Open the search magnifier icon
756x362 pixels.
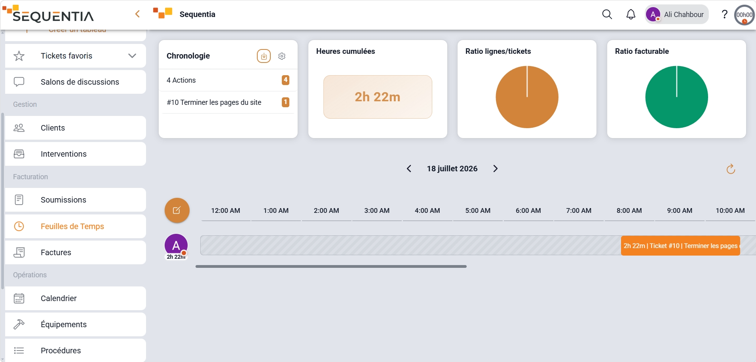607,15
